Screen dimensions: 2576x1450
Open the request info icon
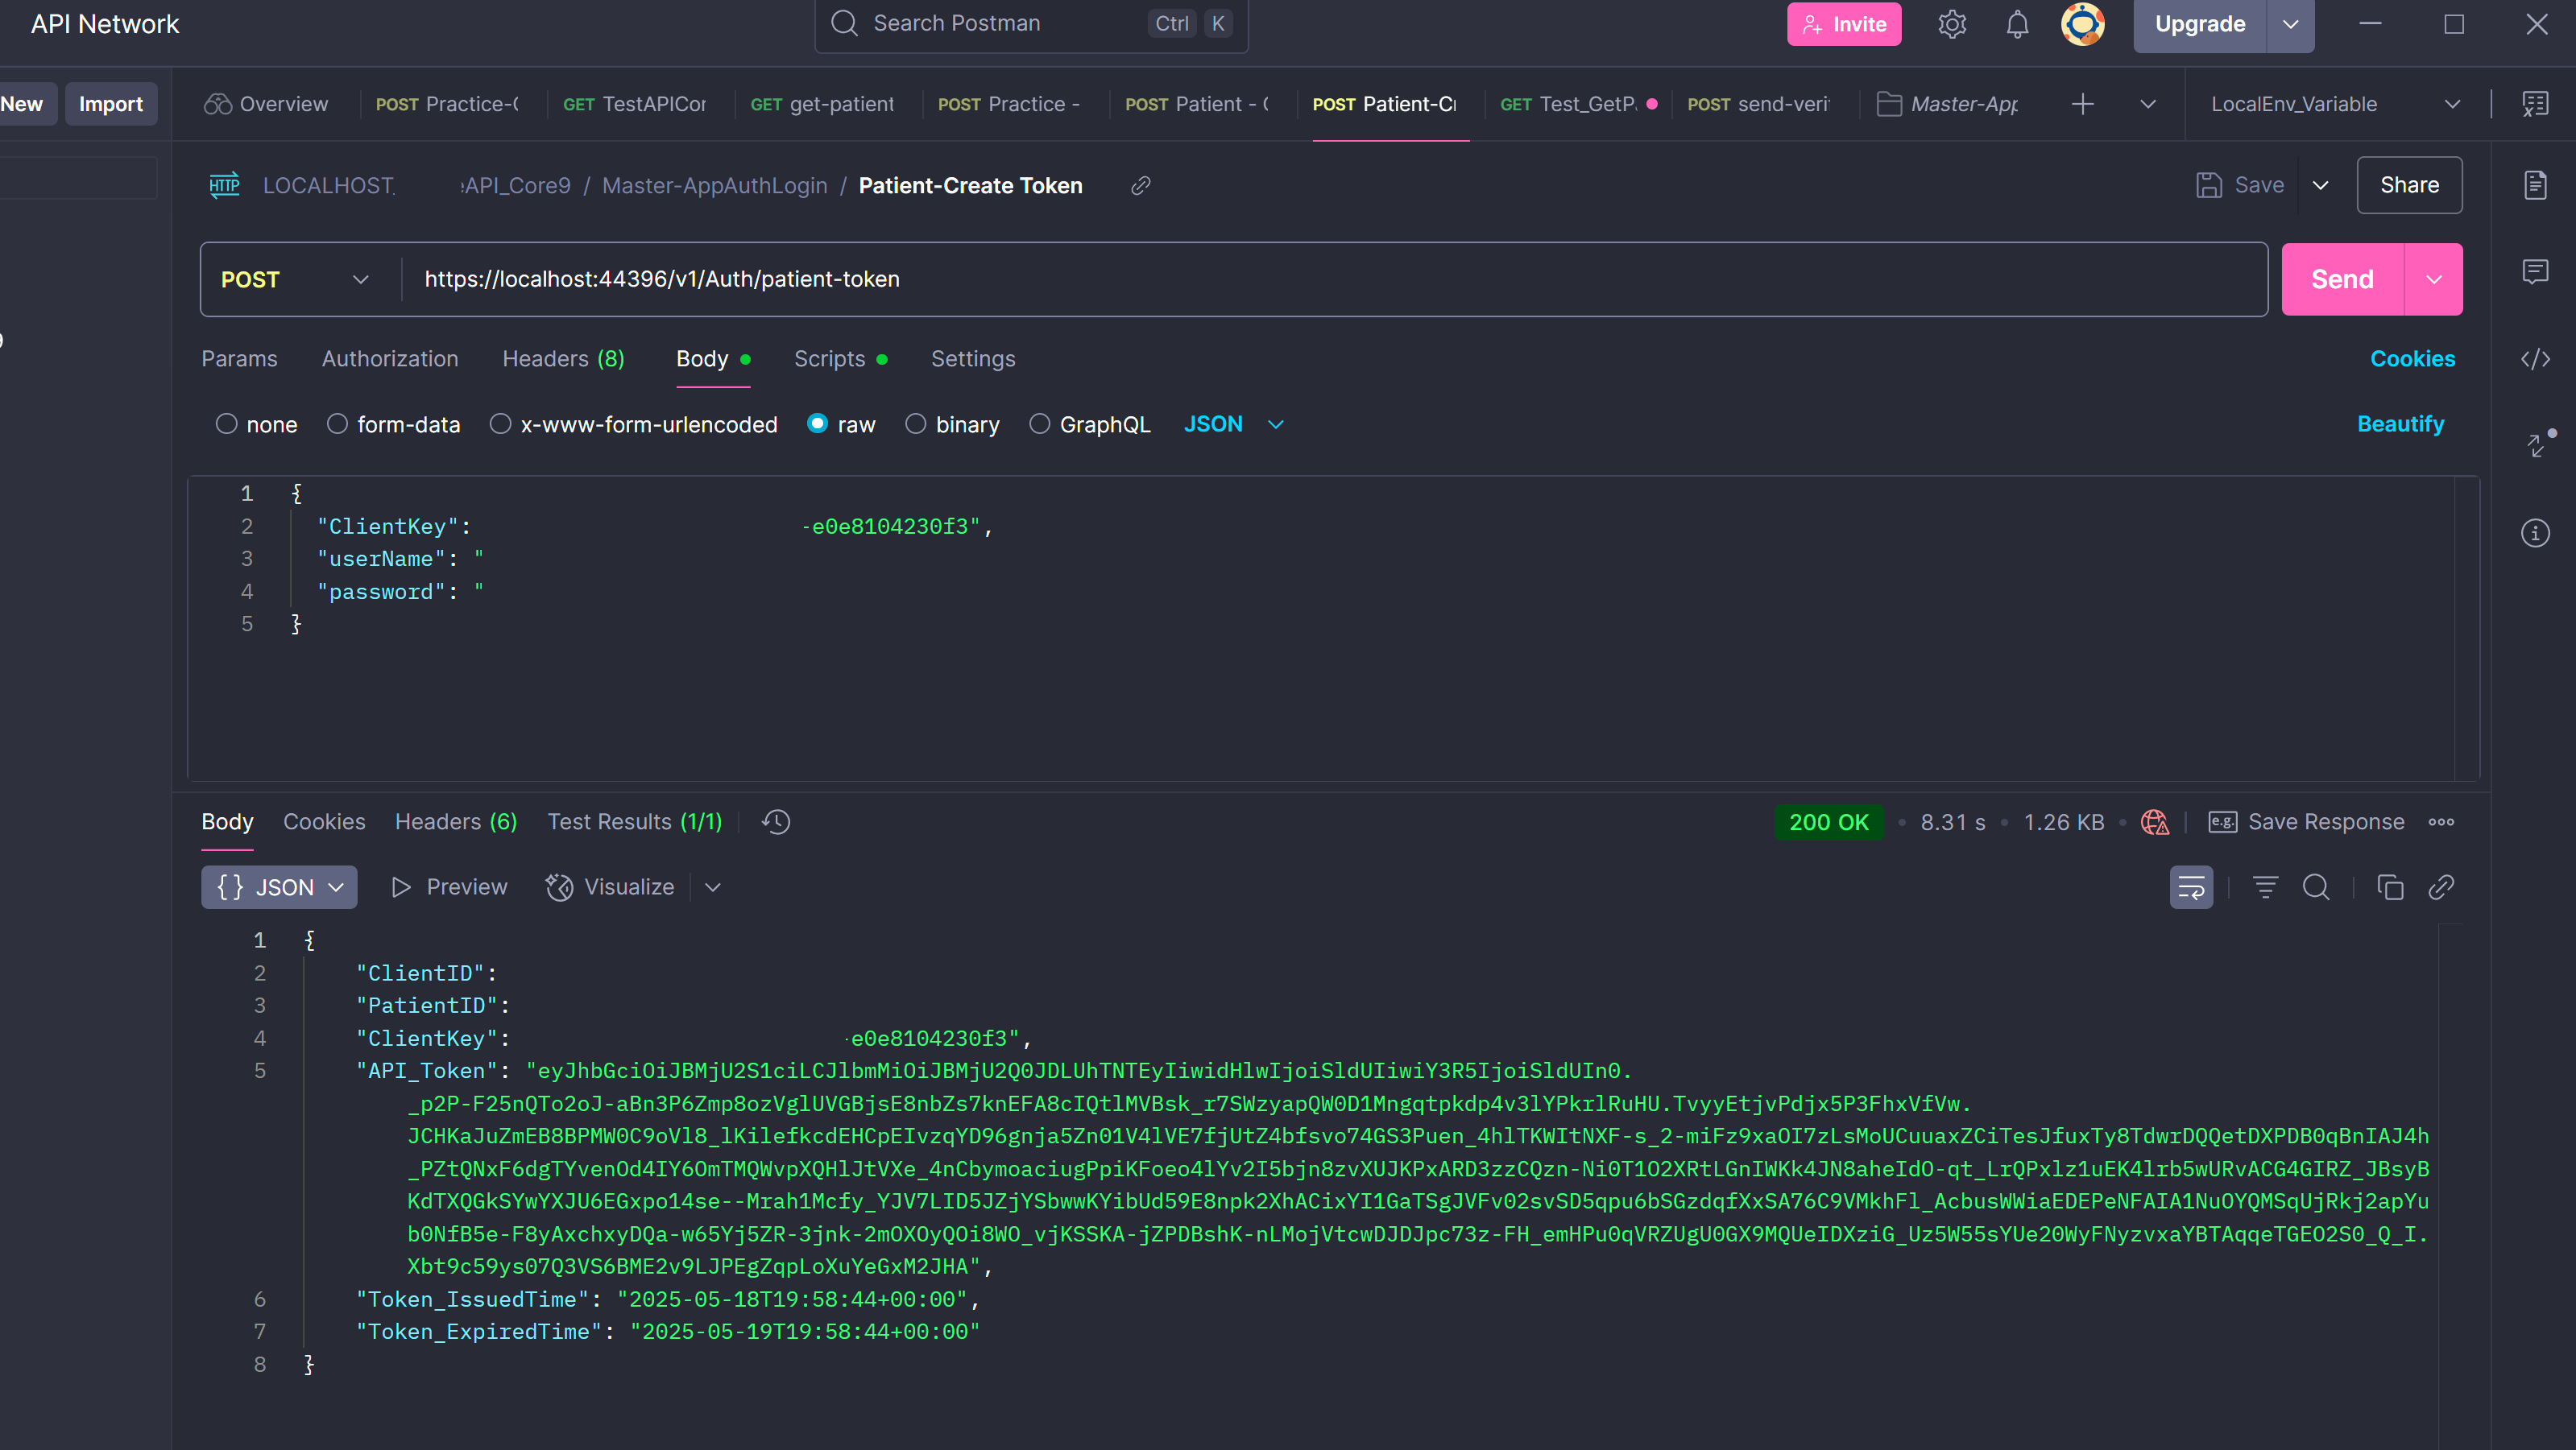coord(2535,533)
